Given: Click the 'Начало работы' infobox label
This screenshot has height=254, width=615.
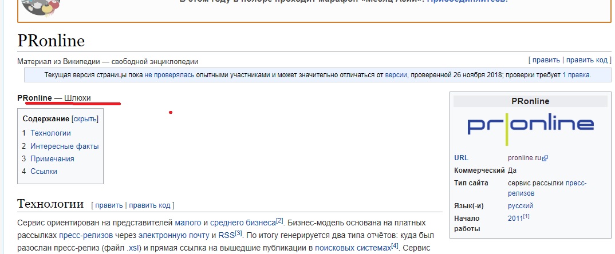Looking at the screenshot, I should click(467, 224).
